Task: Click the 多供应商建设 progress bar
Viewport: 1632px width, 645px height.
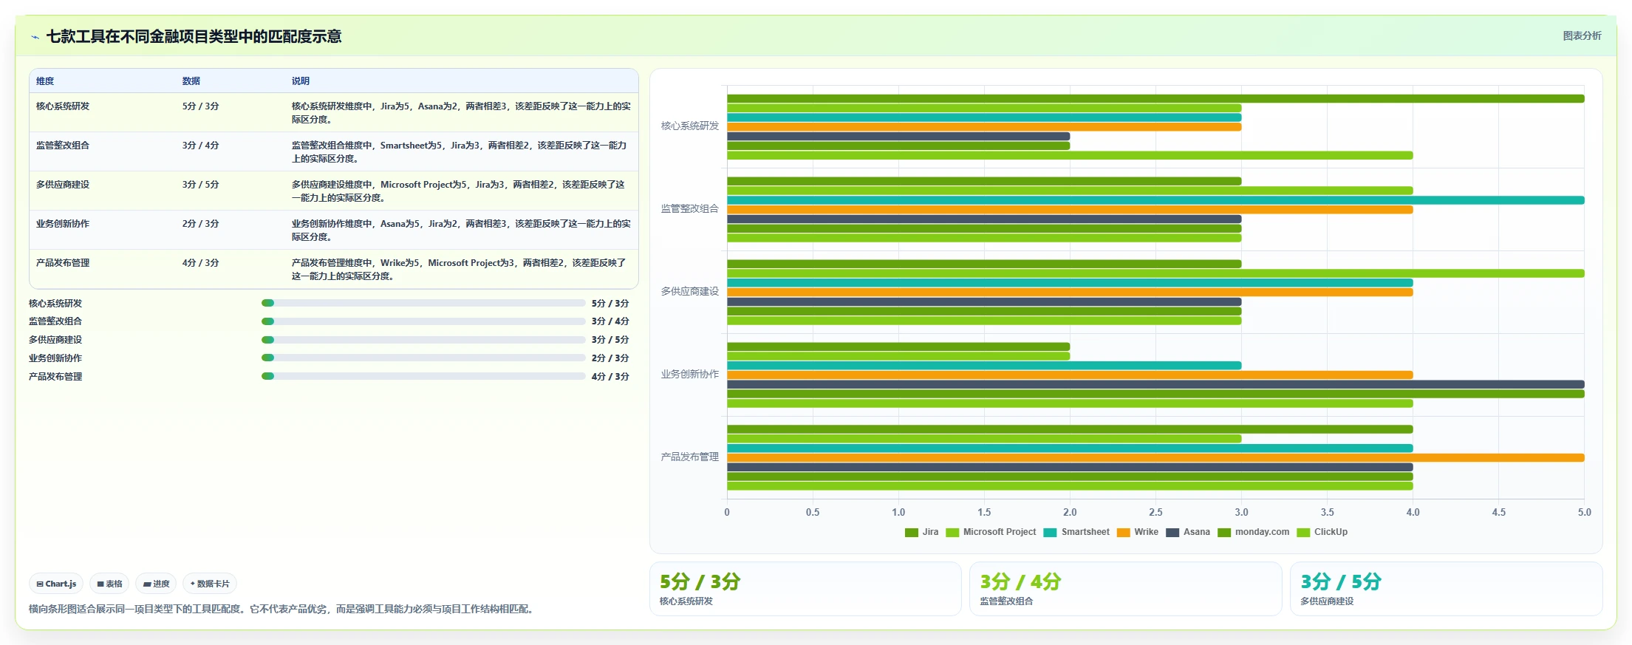Action: pos(423,340)
